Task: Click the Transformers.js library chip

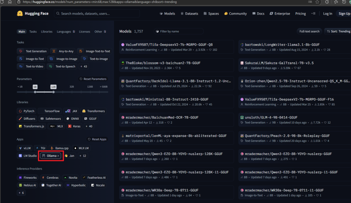Action: pyautogui.click(x=31, y=126)
